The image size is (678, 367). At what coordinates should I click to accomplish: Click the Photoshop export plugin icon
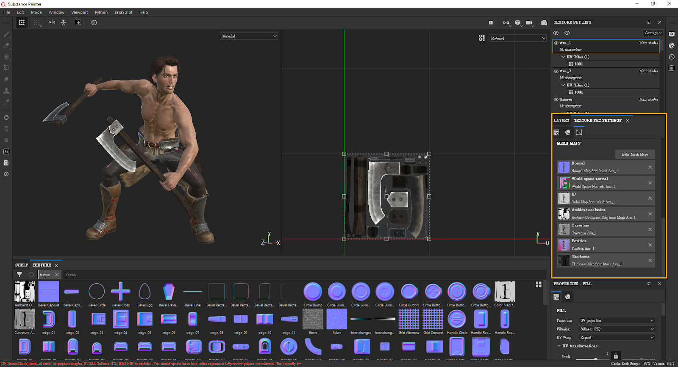click(x=6, y=151)
